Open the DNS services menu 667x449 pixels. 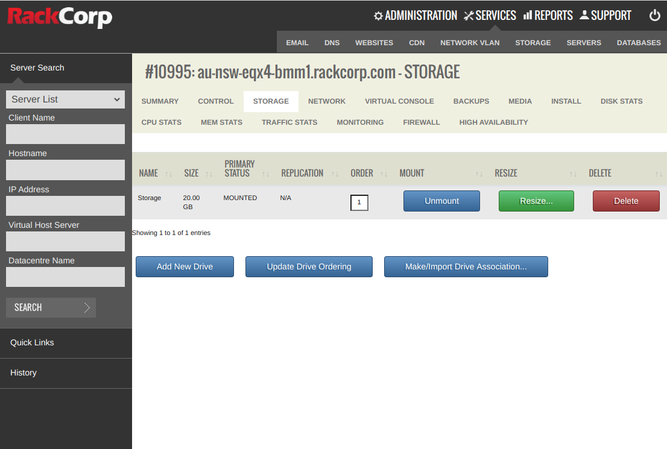point(332,43)
